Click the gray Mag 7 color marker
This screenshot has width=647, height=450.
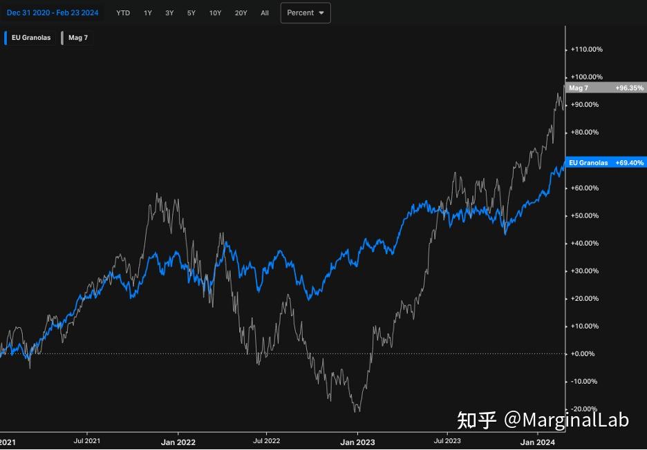tap(64, 38)
